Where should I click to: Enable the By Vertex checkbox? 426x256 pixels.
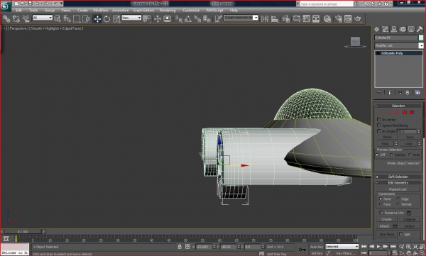(x=379, y=119)
